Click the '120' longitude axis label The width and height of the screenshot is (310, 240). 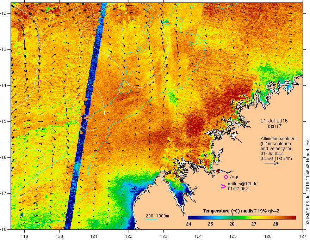(x=59, y=236)
